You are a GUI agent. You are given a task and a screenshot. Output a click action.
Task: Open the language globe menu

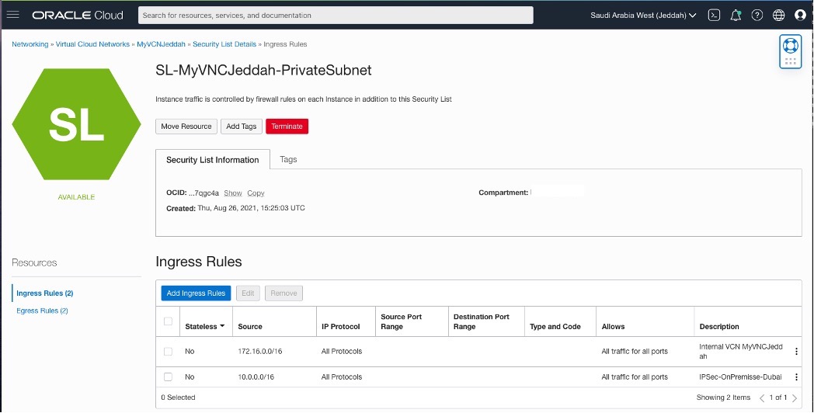tap(778, 15)
